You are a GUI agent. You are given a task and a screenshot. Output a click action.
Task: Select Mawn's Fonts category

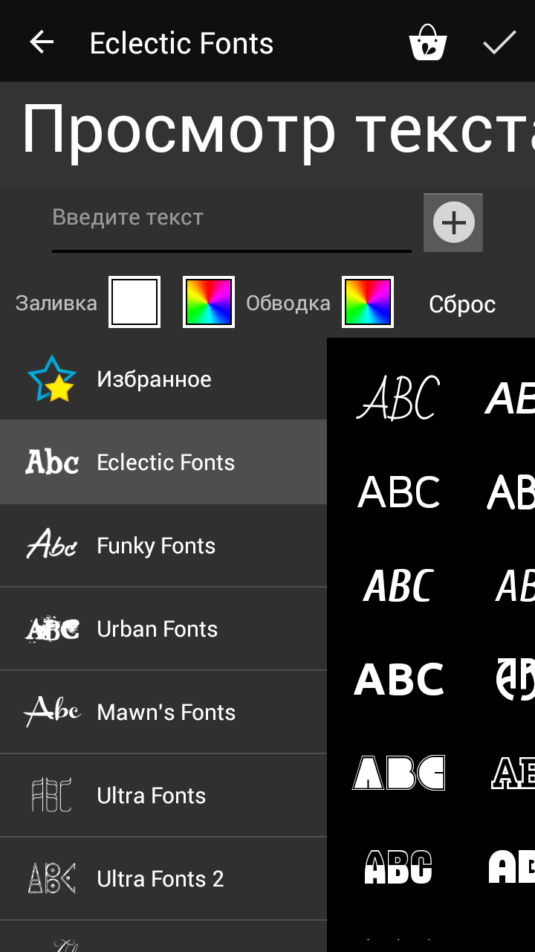click(163, 712)
